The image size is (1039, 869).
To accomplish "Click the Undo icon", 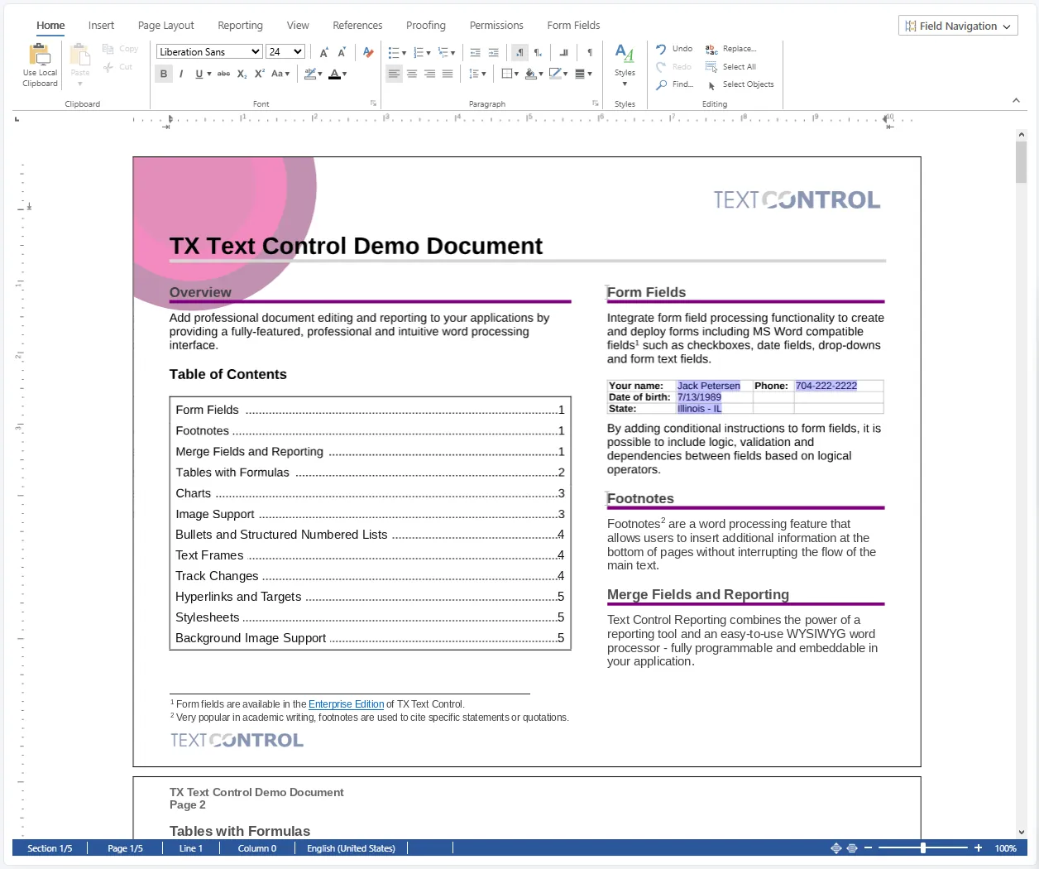I will (x=661, y=49).
